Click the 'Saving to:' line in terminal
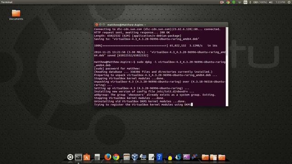292x164 pixels. pos(146,39)
